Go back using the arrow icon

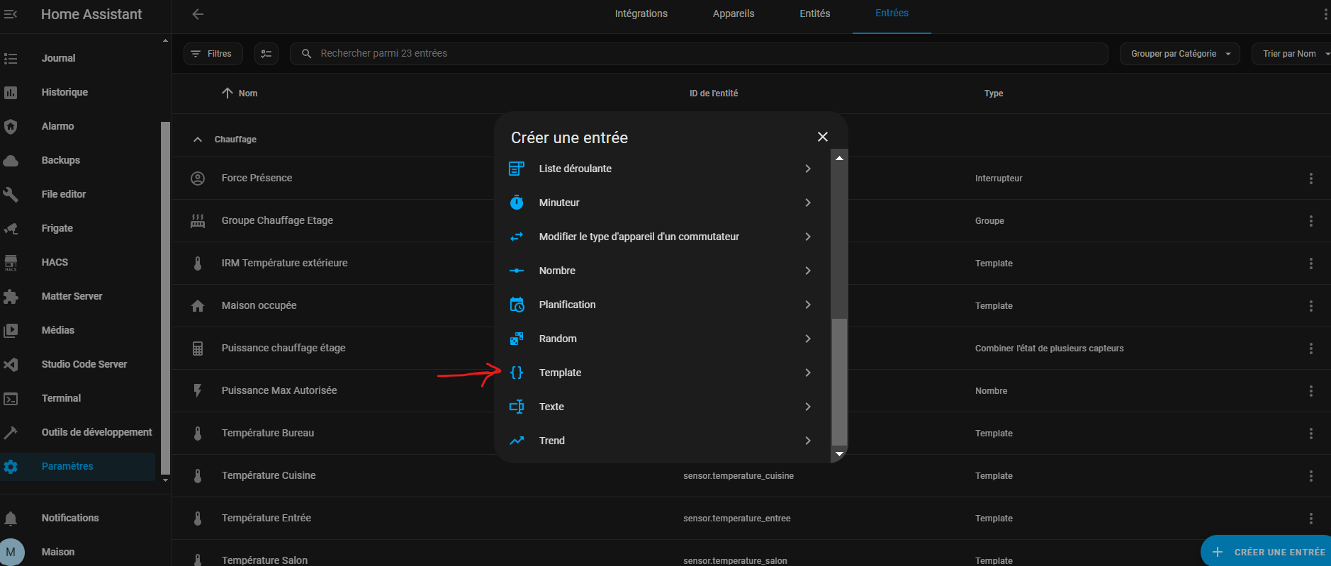tap(198, 14)
